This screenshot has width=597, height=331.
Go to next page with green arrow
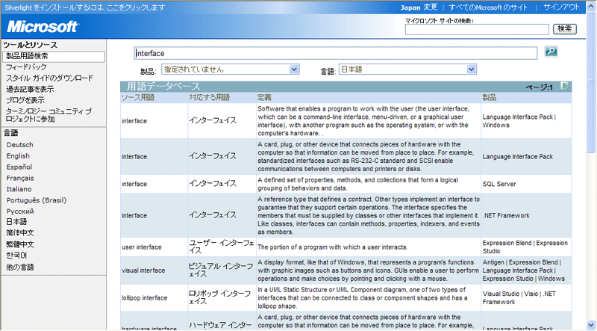[565, 86]
